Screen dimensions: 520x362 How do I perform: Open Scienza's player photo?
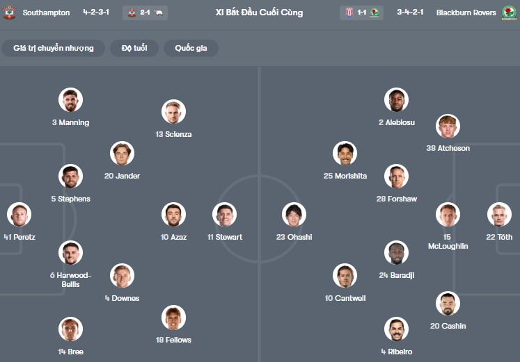tap(173, 112)
